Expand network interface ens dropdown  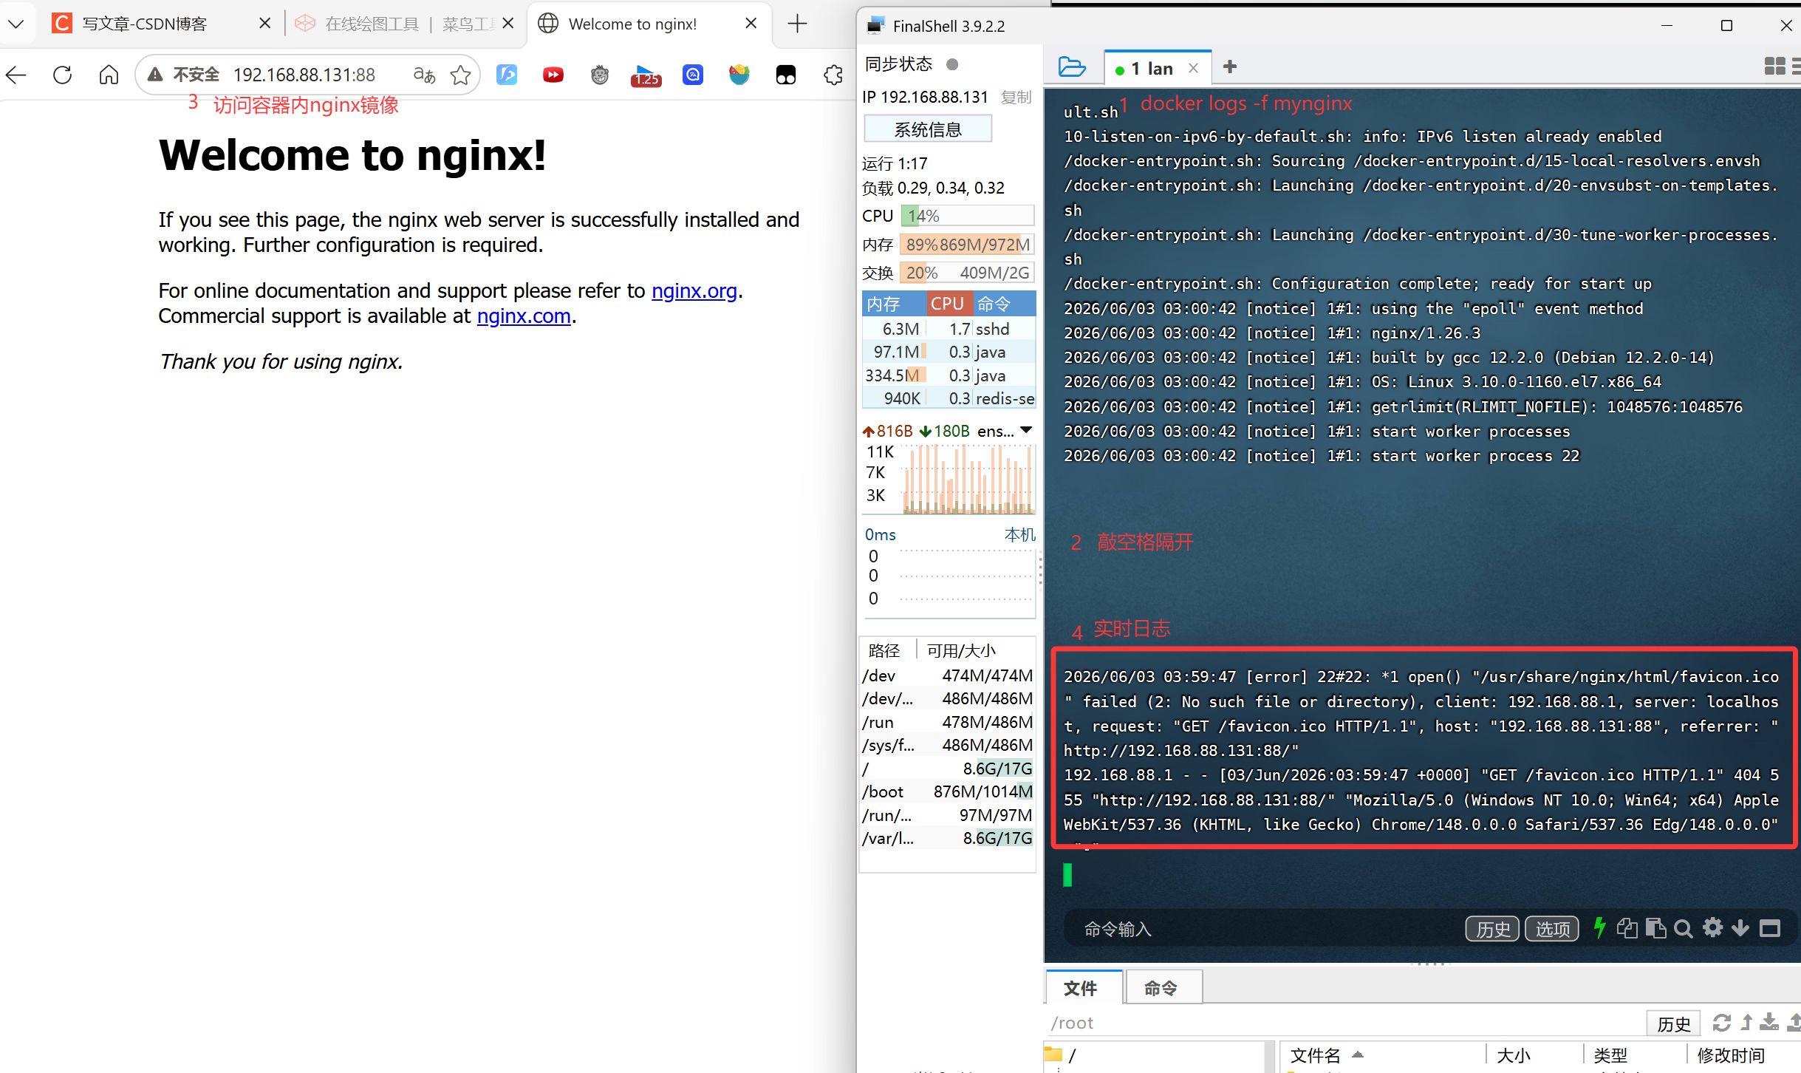pos(1026,430)
